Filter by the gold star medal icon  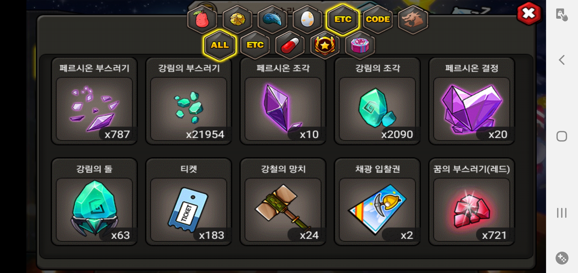point(325,45)
